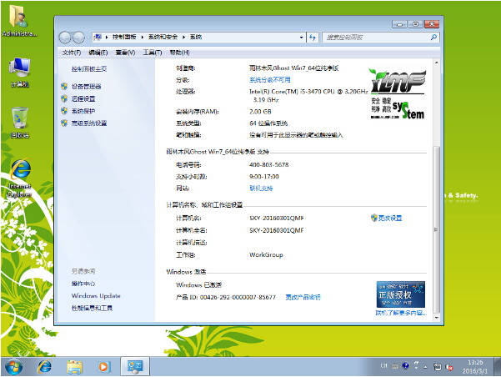Click the search magnifier icon
Viewport: 501px width, 377px height.
click(x=433, y=38)
